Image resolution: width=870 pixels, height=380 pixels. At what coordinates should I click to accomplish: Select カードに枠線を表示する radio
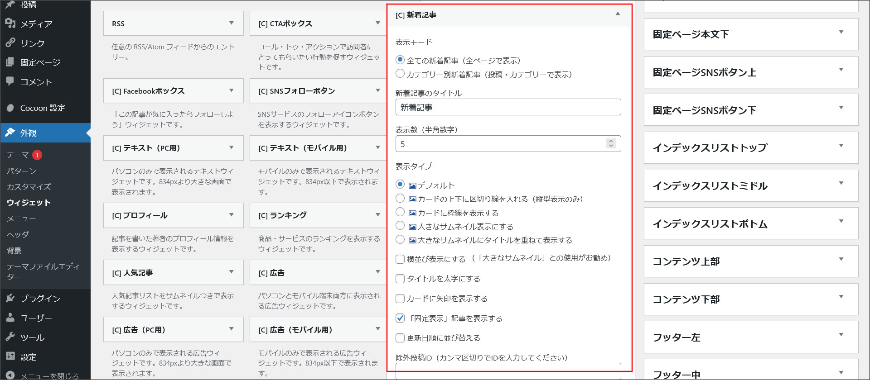coord(400,212)
